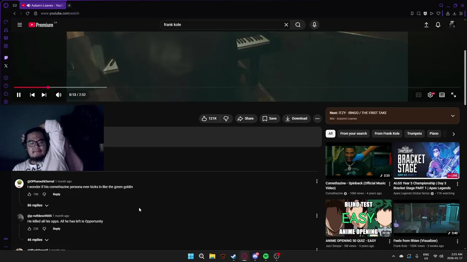Viewport: 467px width, 262px height.
Task: Open the YouTube hamburger guide menu
Action: [x=20, y=25]
